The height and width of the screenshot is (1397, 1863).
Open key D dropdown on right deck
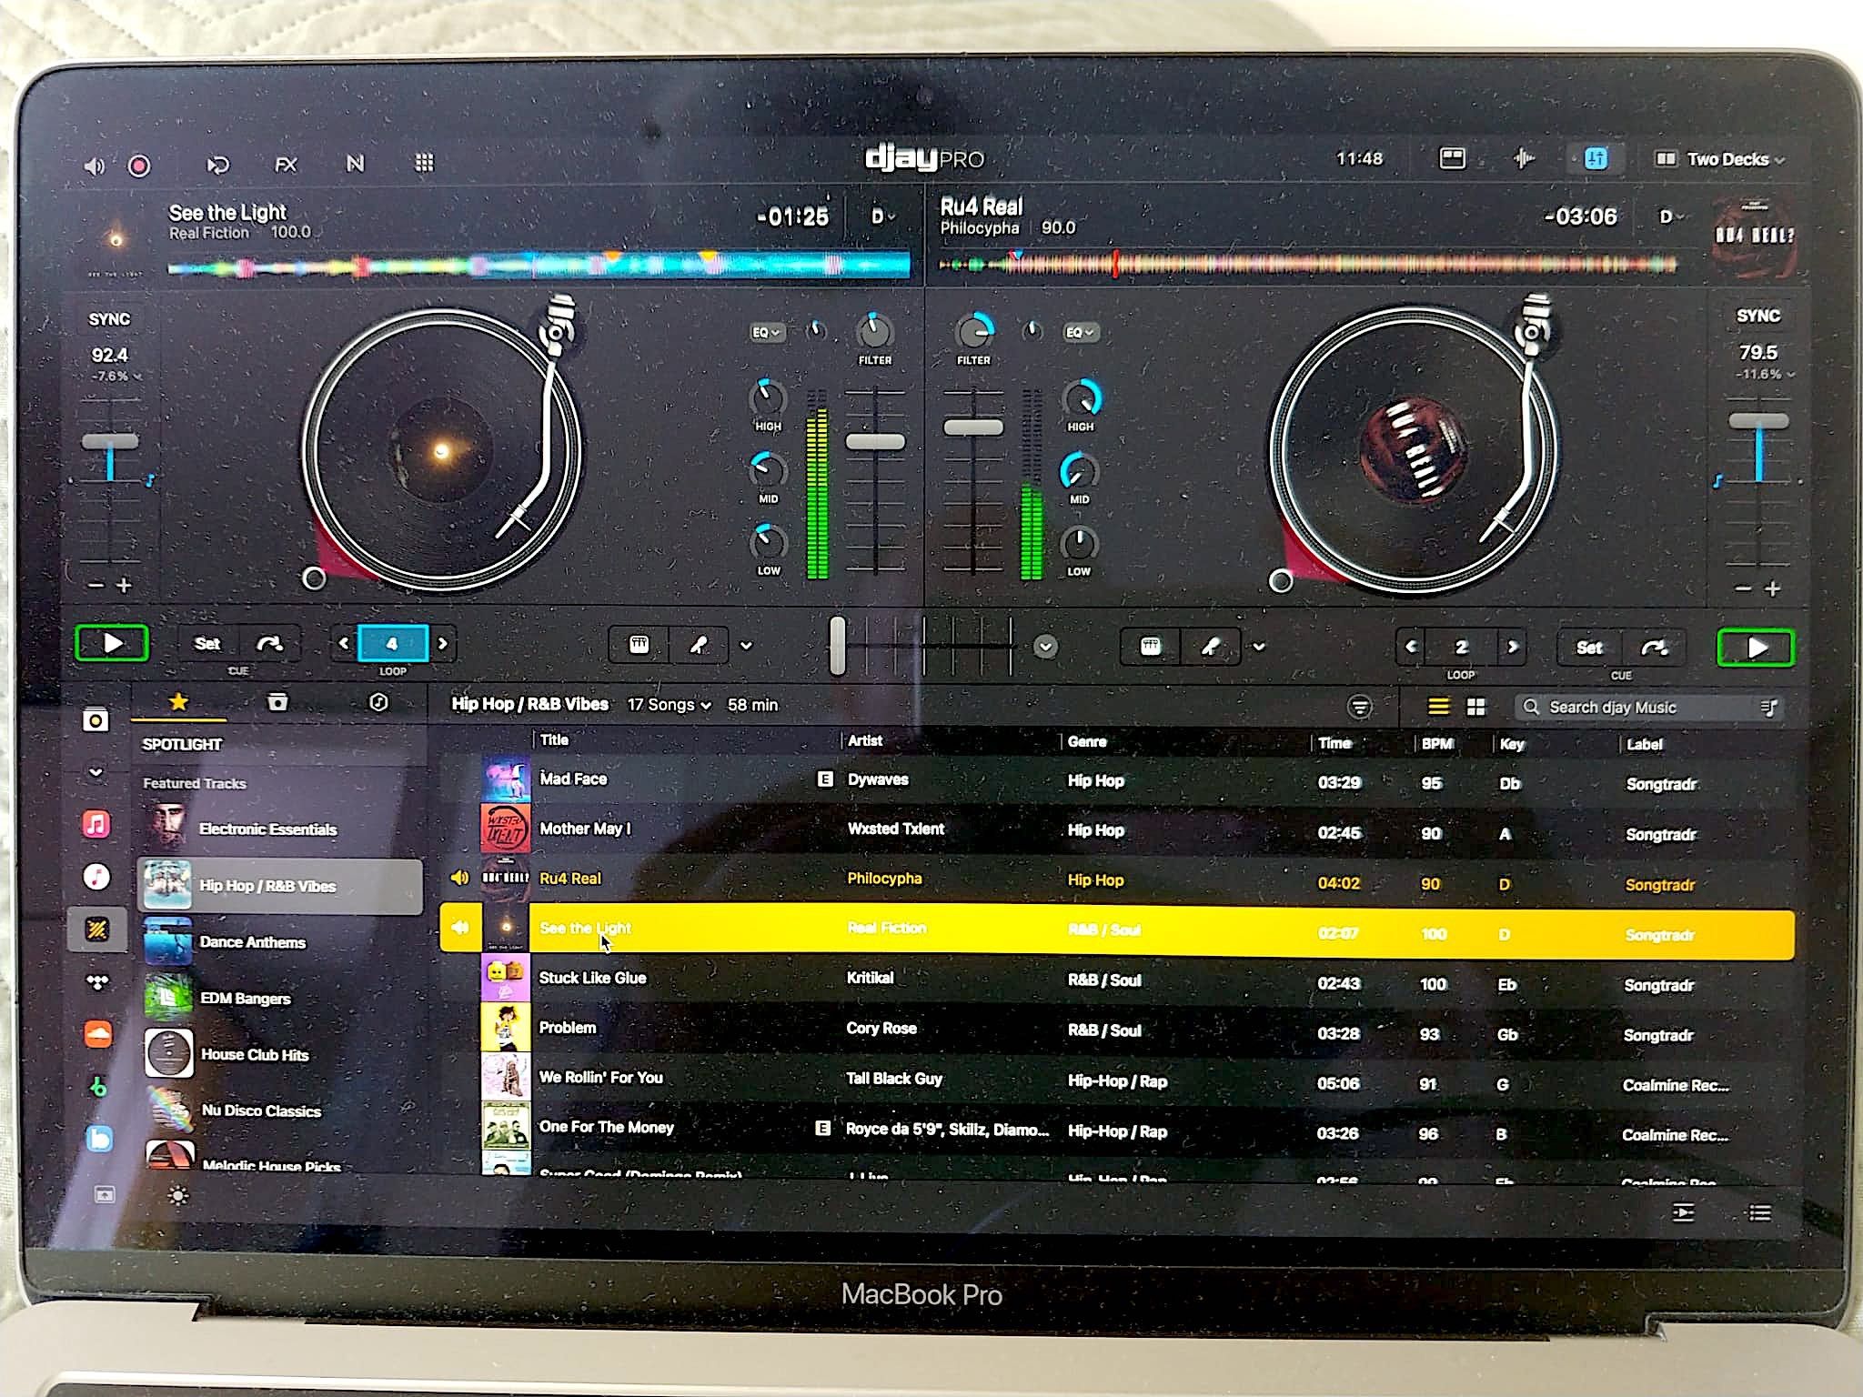tap(1672, 216)
